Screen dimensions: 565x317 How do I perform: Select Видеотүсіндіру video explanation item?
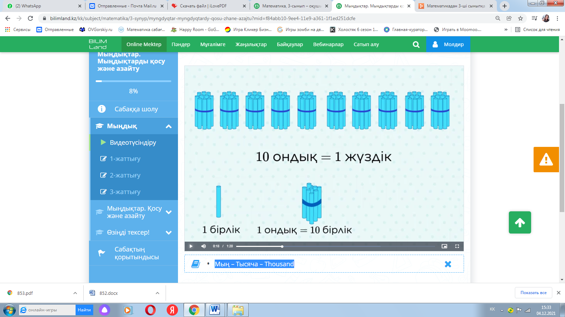[134, 143]
